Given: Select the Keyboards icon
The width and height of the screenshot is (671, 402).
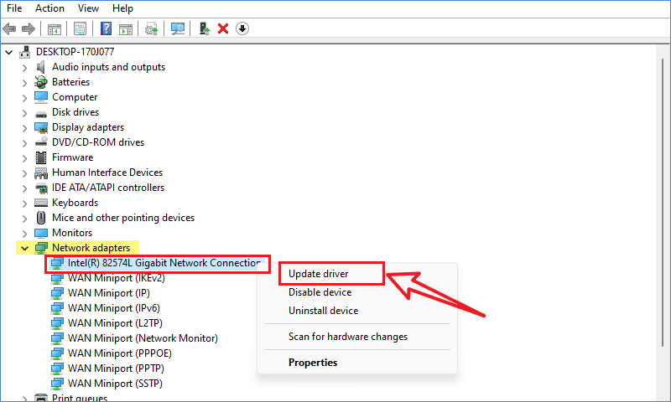Looking at the screenshot, I should tap(41, 203).
